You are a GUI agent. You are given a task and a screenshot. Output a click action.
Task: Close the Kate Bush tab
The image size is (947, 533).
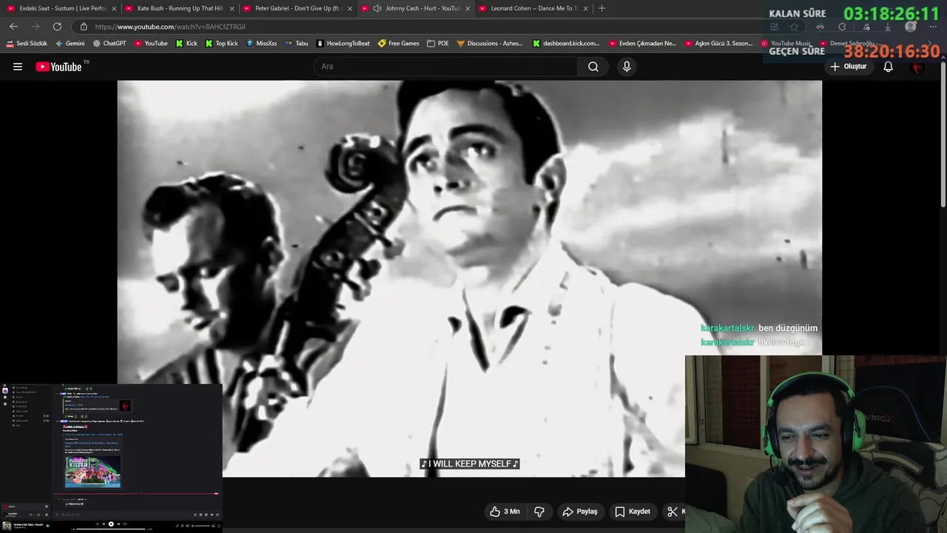tap(232, 9)
